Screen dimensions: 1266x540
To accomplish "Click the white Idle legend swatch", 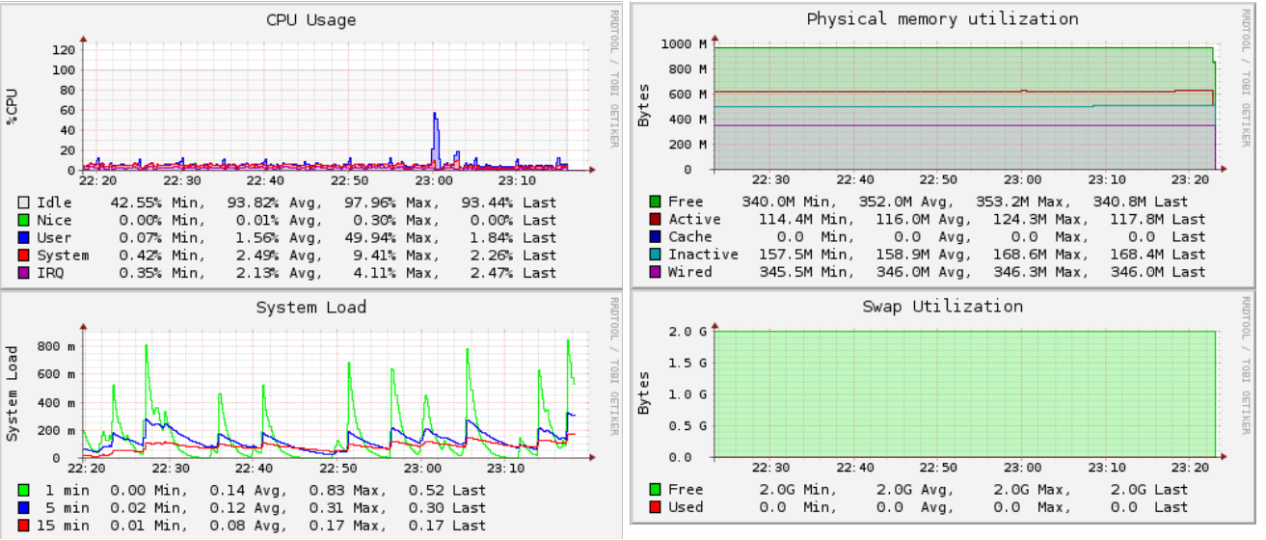I will point(23,202).
